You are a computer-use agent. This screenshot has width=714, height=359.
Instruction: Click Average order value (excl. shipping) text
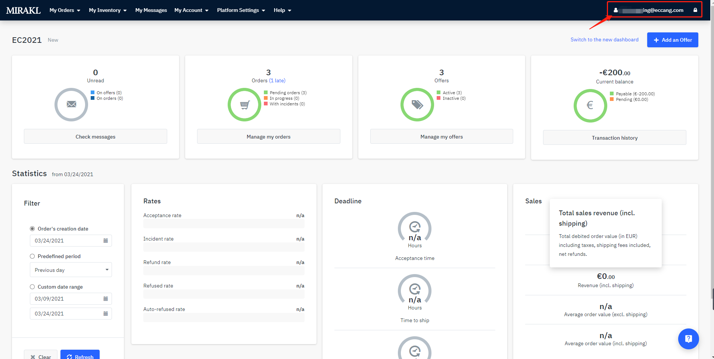605,314
